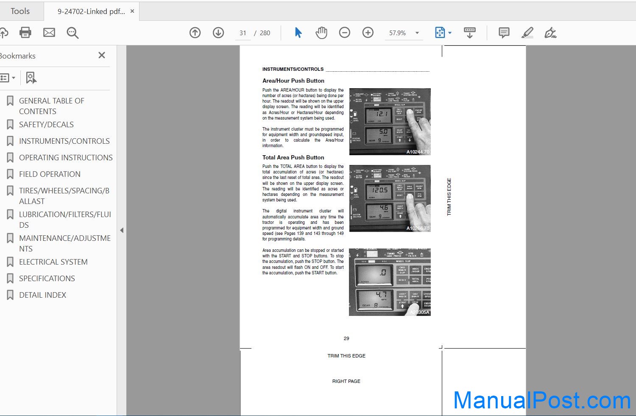The width and height of the screenshot is (636, 416).
Task: Go to next page arrow
Action: 218,33
